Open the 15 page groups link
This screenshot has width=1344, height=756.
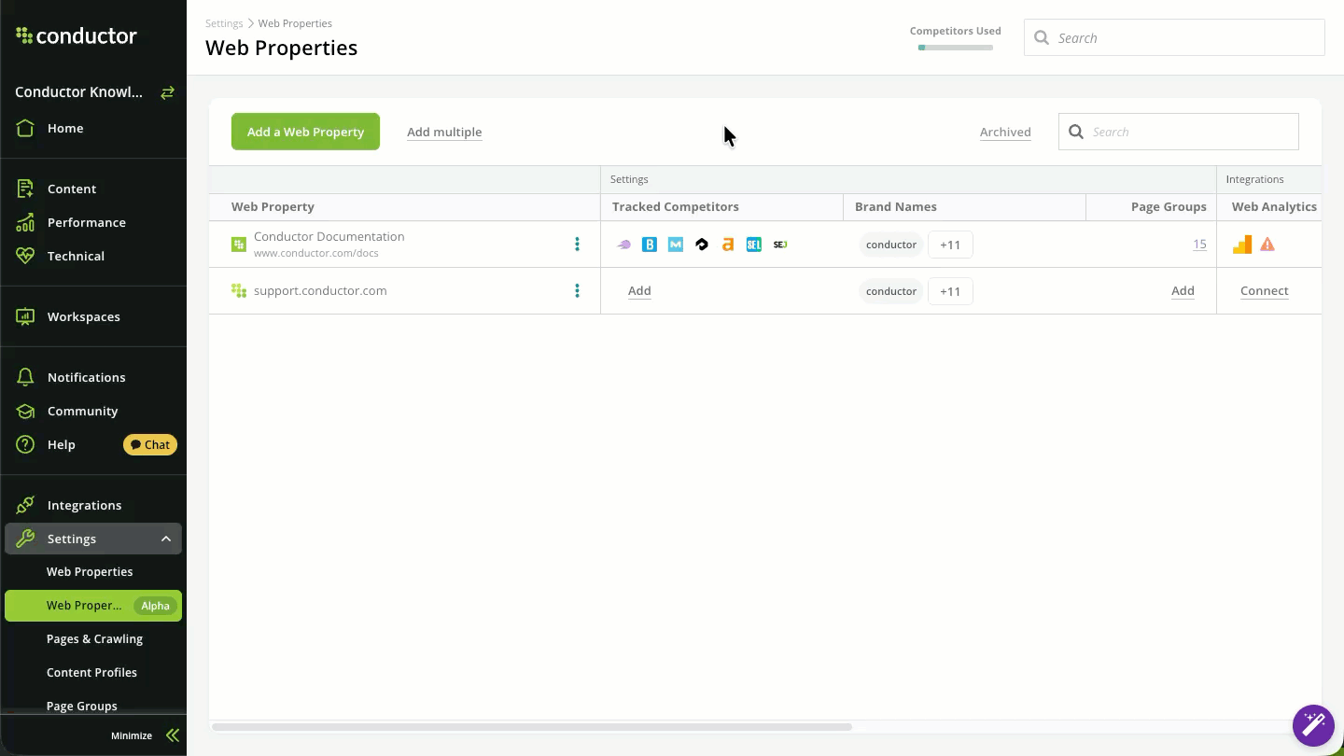1199,245
